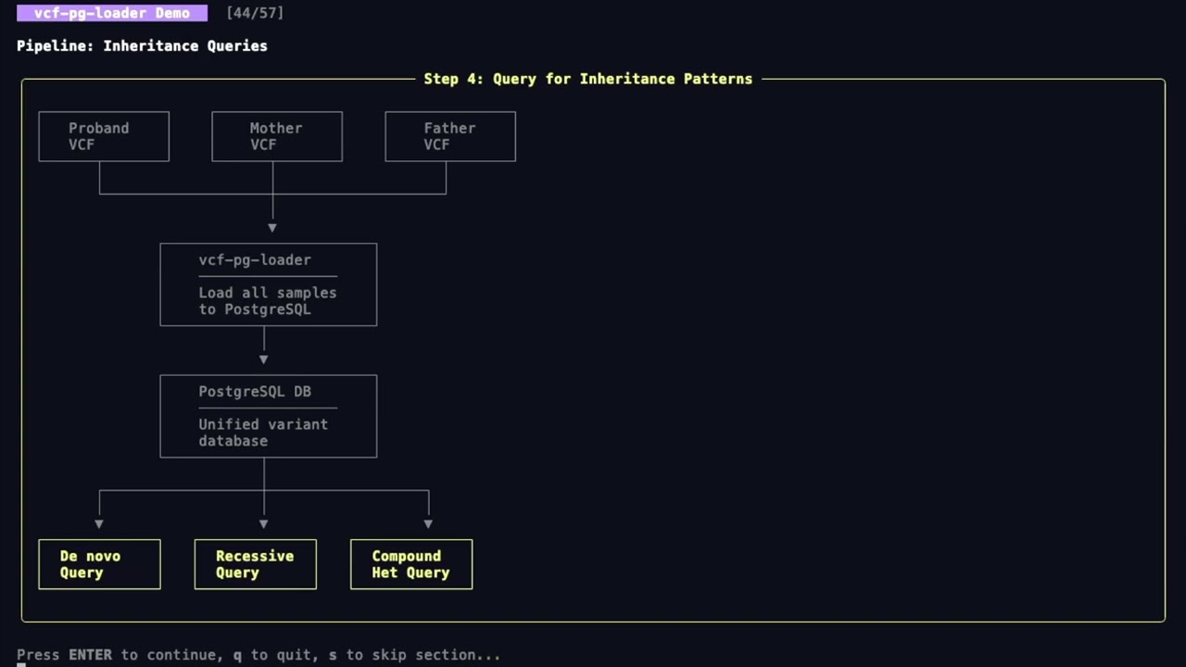The width and height of the screenshot is (1186, 667).
Task: Select the Mother VCF input box
Action: tap(276, 136)
